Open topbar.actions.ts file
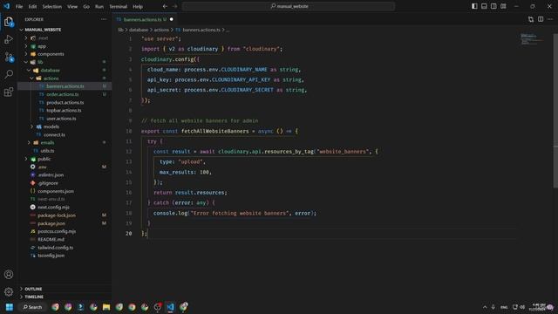This screenshot has width=558, height=314. click(x=65, y=111)
